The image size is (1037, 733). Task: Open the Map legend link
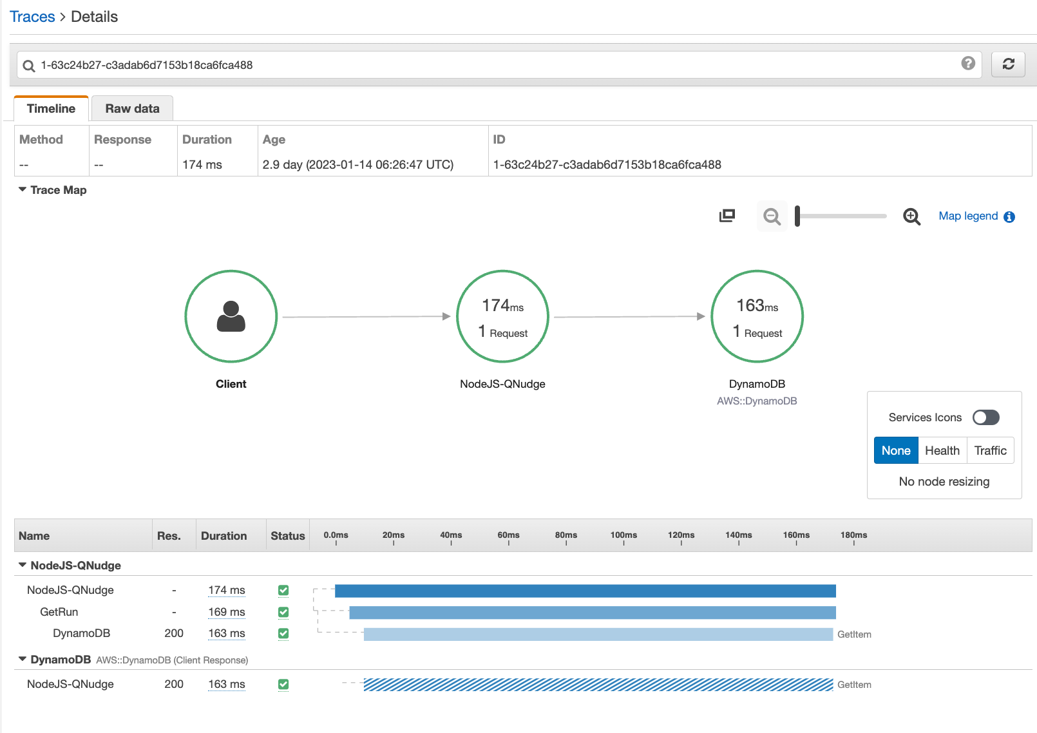coord(967,216)
